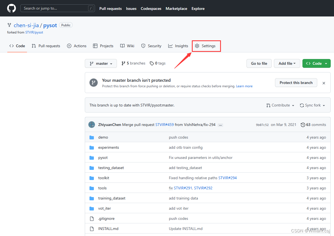
Task: Open the Learn more link
Action: 244,86
